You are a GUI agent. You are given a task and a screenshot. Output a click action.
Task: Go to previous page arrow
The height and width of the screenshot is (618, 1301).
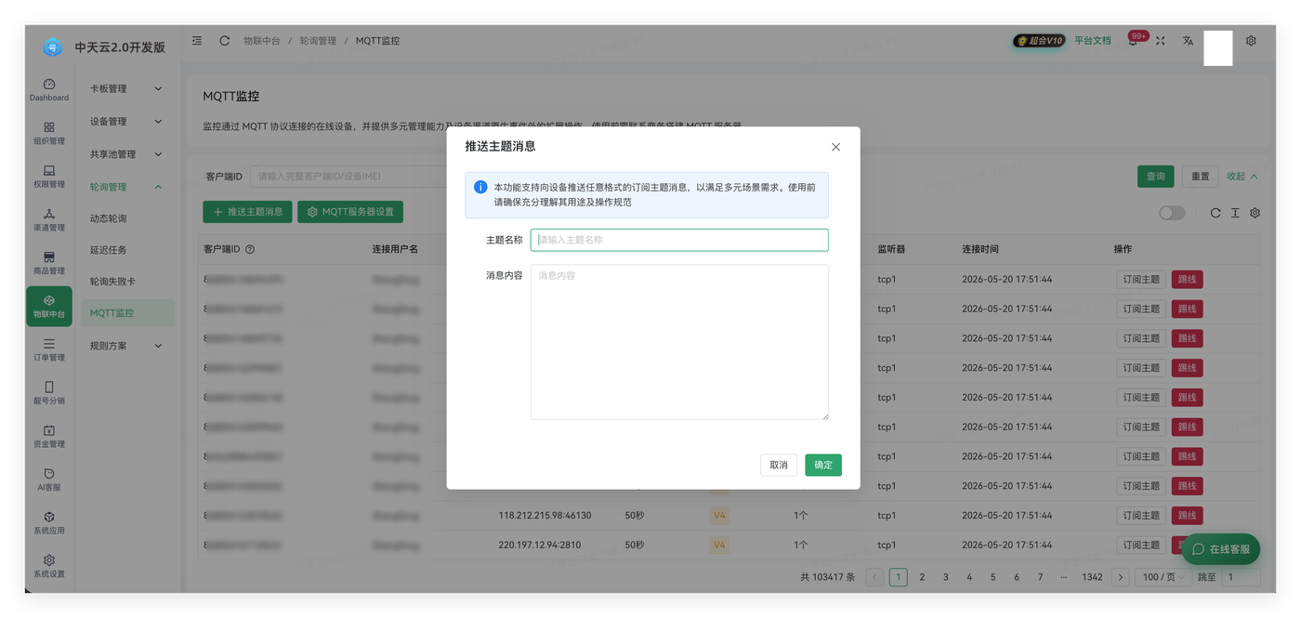pos(874,577)
